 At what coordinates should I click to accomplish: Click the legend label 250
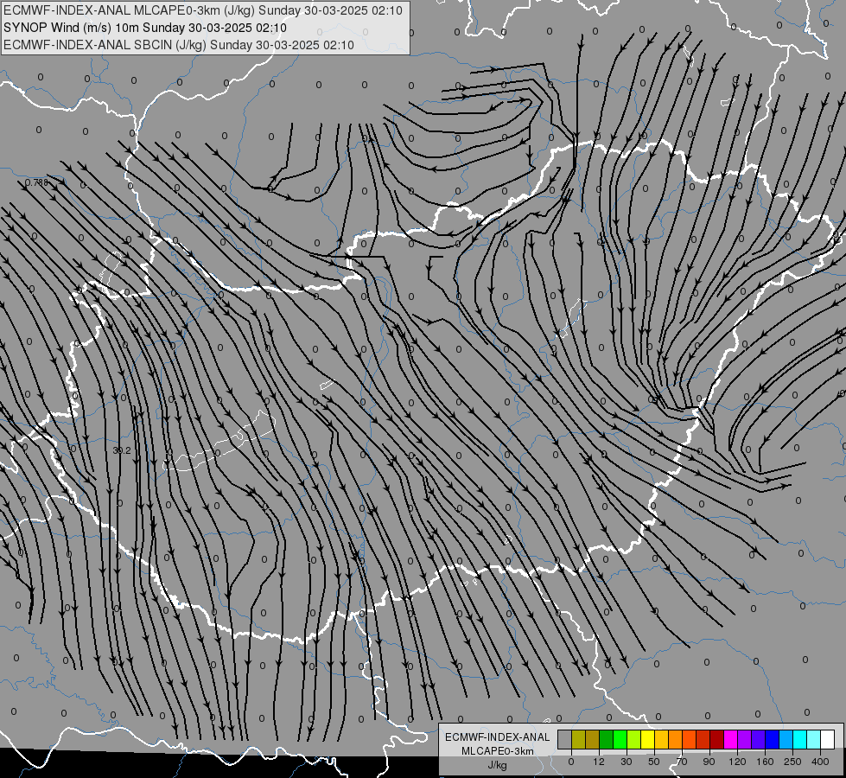click(x=792, y=762)
